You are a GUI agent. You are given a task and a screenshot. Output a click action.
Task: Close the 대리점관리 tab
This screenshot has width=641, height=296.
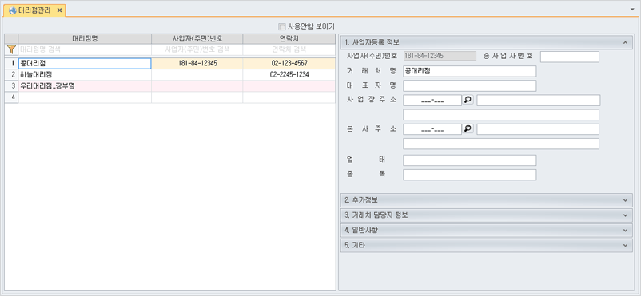59,10
